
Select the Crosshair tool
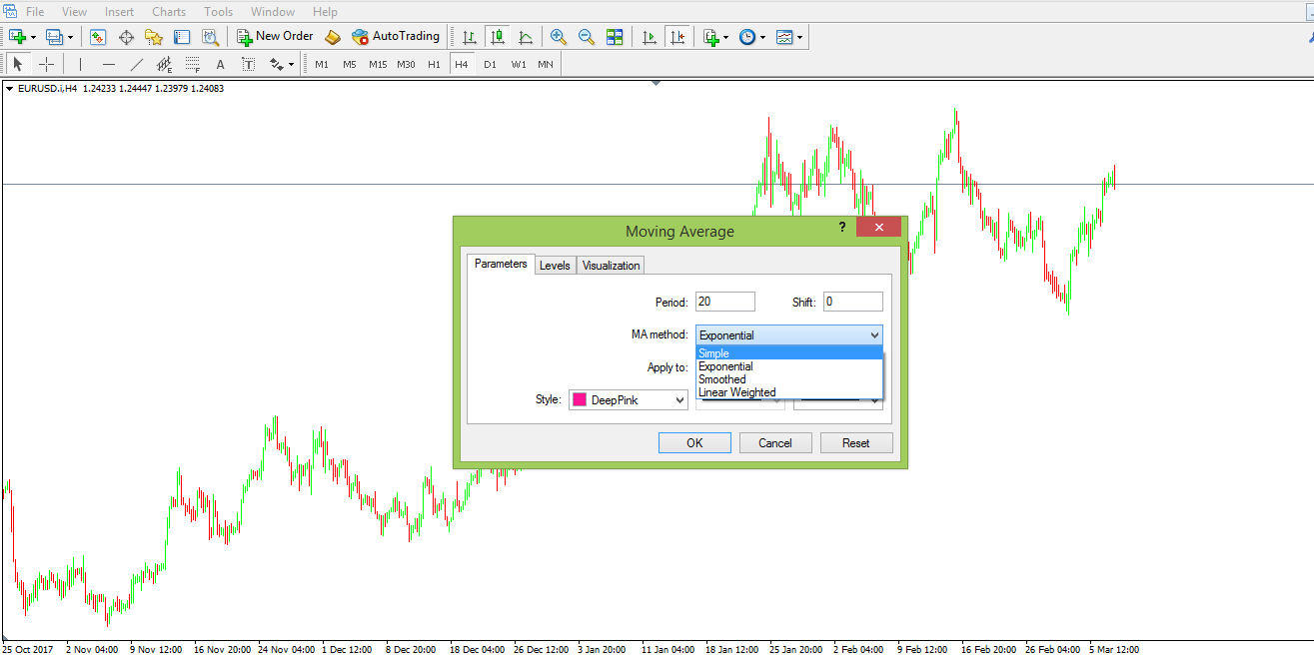pos(46,65)
